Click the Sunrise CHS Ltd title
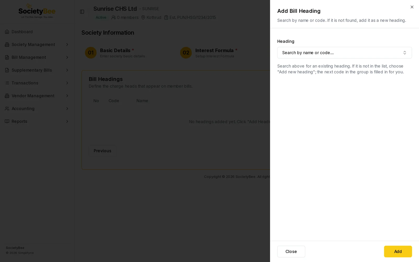Screen dimensions: 419x262 115,9
